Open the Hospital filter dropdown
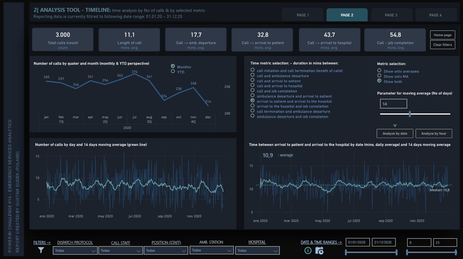This screenshot has width=463, height=259. (x=258, y=250)
